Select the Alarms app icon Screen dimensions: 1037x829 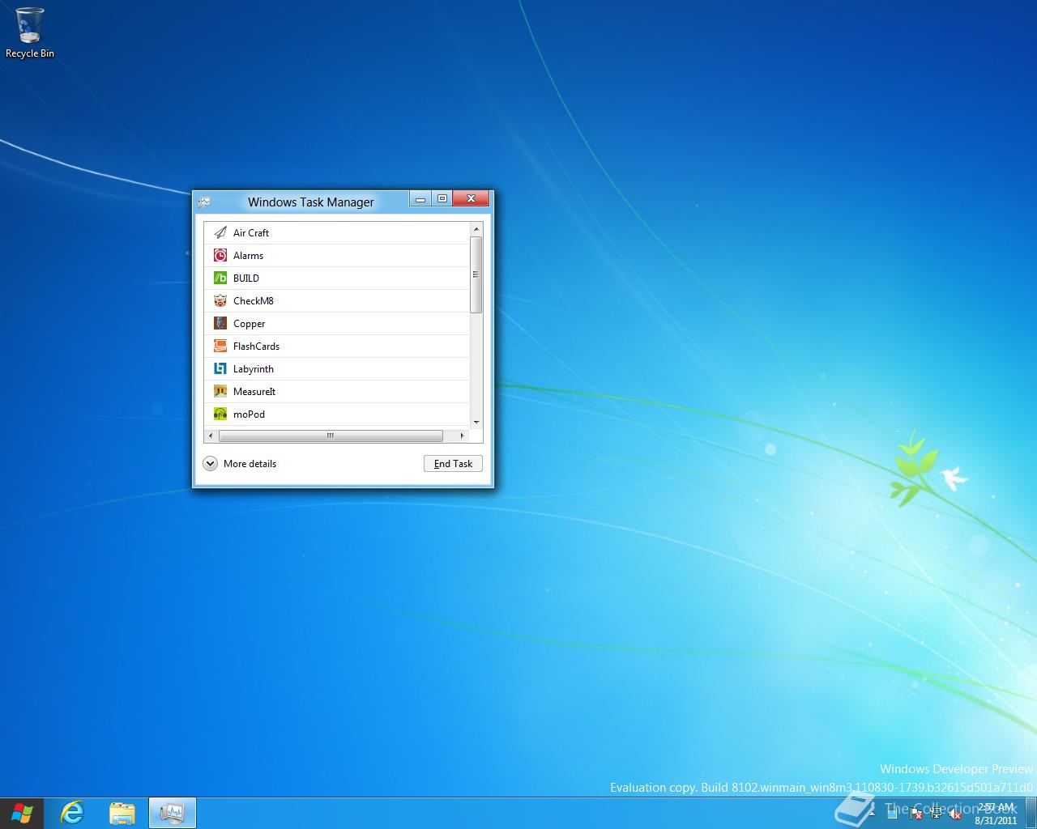(220, 255)
